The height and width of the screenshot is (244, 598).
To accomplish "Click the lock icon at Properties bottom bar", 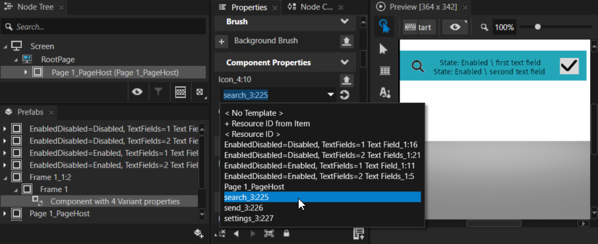I will [x=286, y=233].
